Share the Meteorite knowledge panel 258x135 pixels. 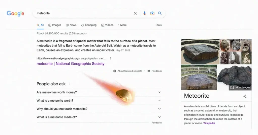pyautogui.click(x=245, y=96)
